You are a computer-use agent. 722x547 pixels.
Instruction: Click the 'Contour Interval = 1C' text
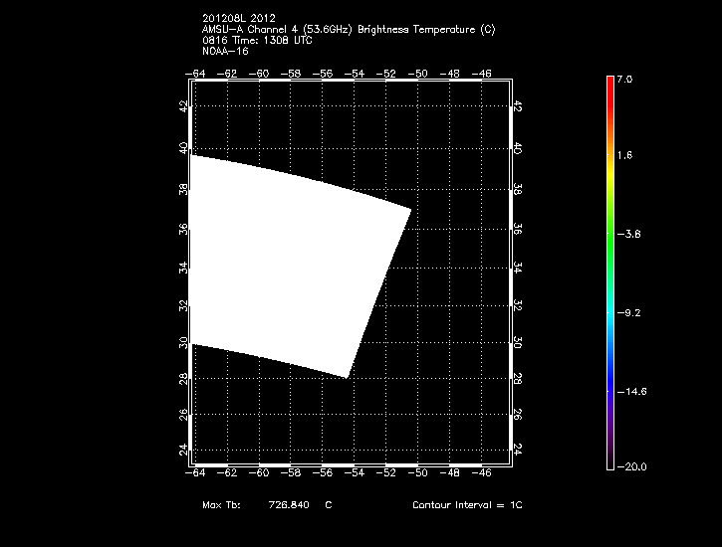tap(467, 505)
